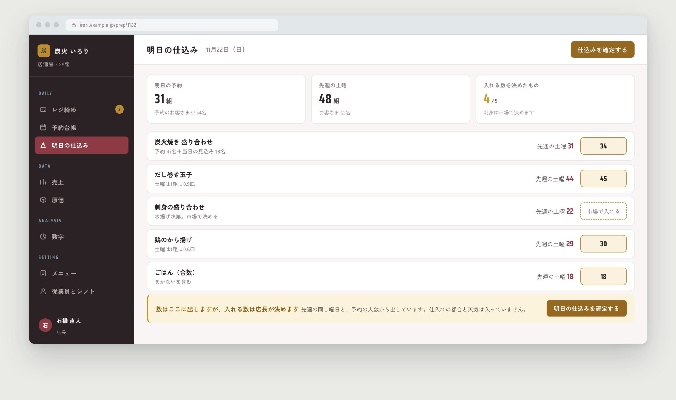Click 石橋 直人 user name

pos(68,321)
